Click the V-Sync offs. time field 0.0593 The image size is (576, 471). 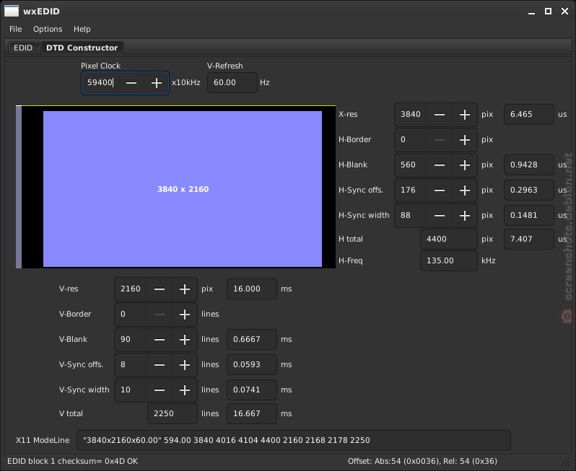[x=252, y=365]
